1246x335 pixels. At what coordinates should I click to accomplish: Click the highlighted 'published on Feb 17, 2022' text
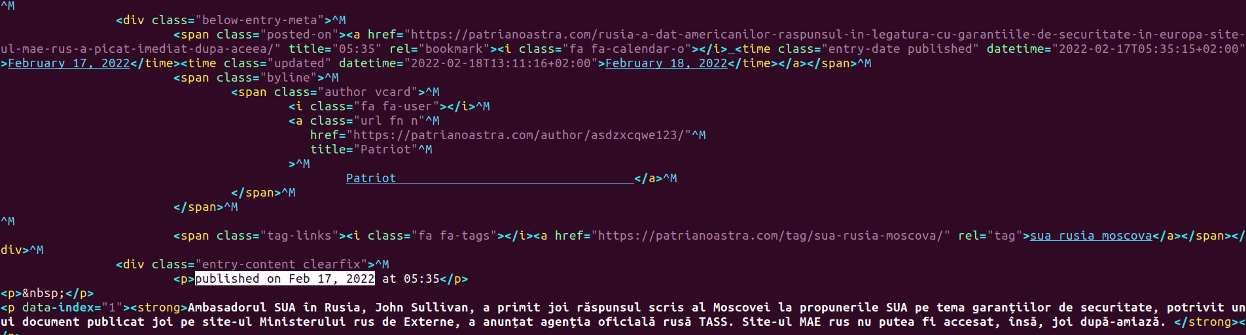click(x=285, y=279)
